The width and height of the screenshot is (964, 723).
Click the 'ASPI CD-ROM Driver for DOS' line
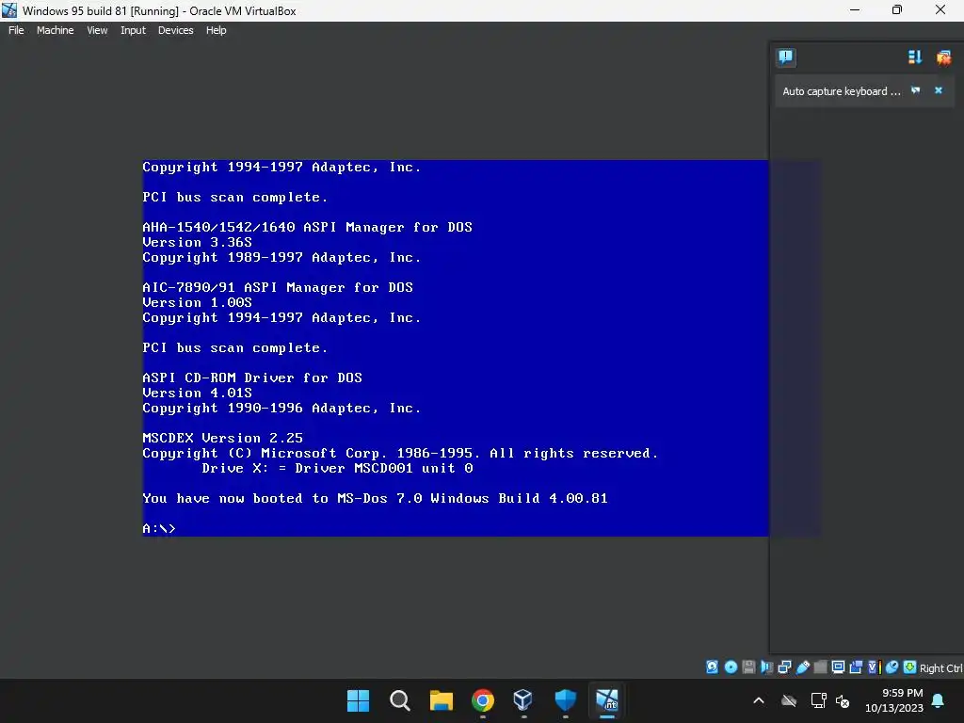[x=252, y=378]
